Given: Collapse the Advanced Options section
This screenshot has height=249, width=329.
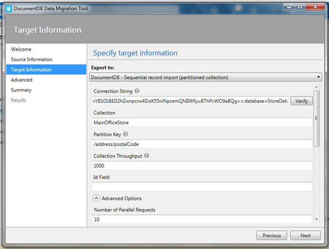Looking at the screenshot, I should (96, 198).
